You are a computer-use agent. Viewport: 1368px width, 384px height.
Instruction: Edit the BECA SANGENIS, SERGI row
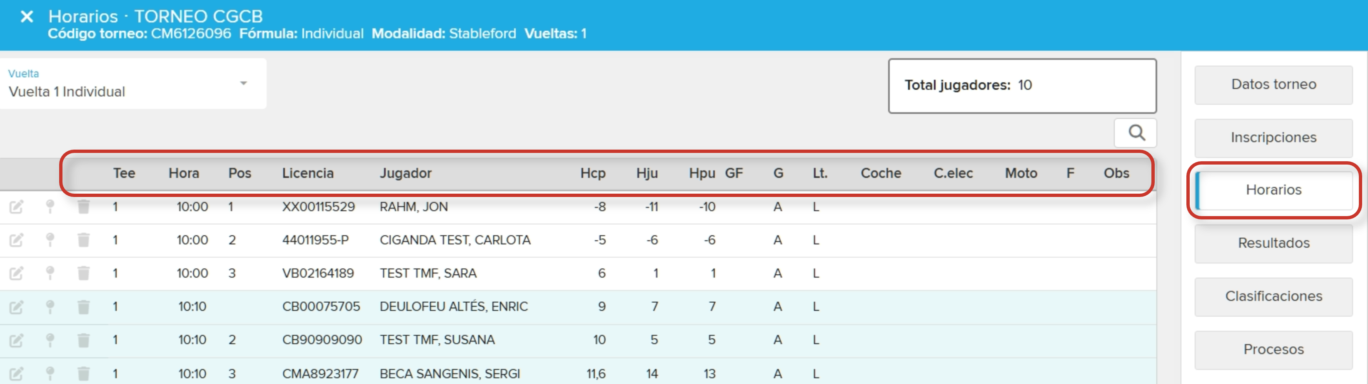coord(17,374)
